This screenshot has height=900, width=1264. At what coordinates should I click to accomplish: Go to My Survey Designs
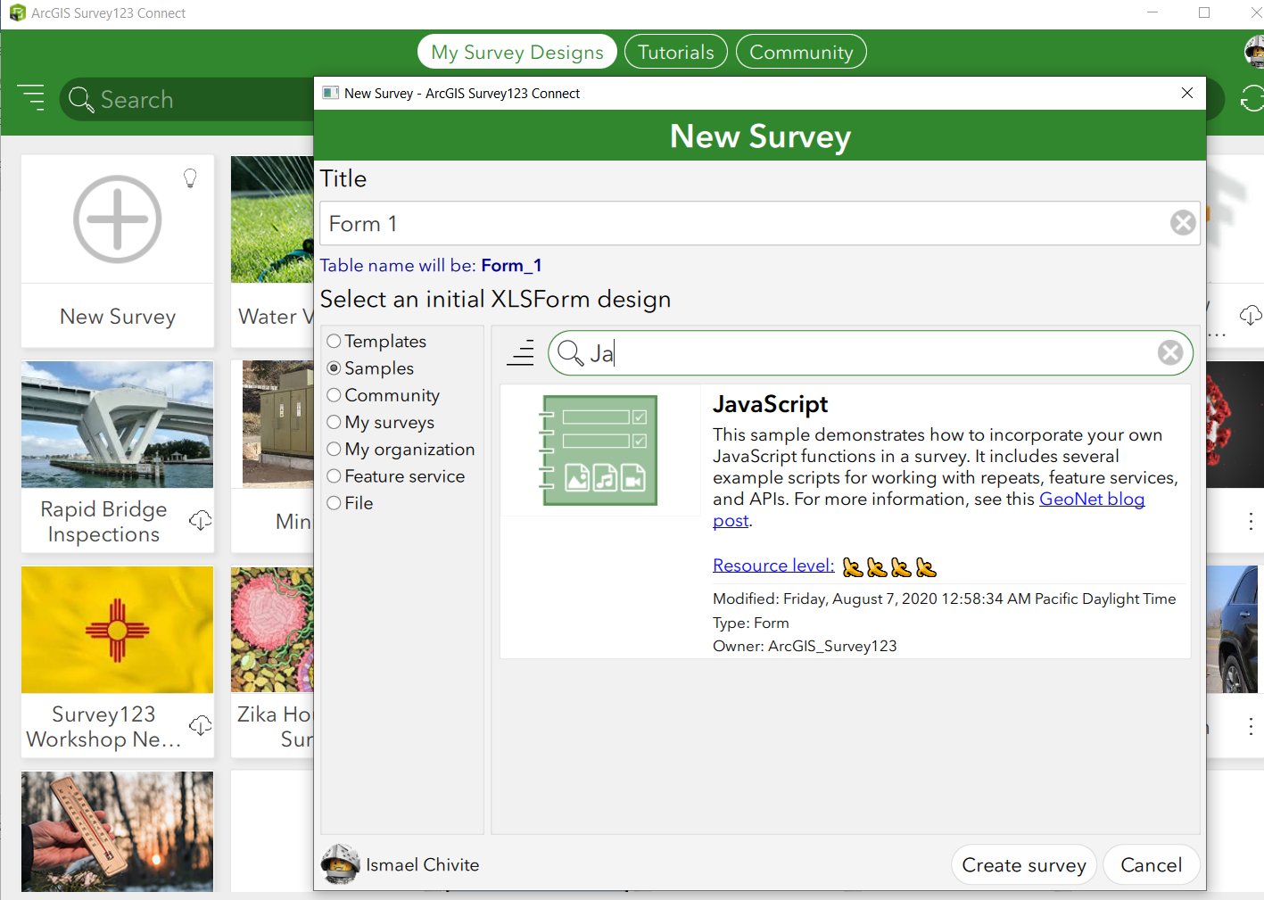tap(516, 51)
